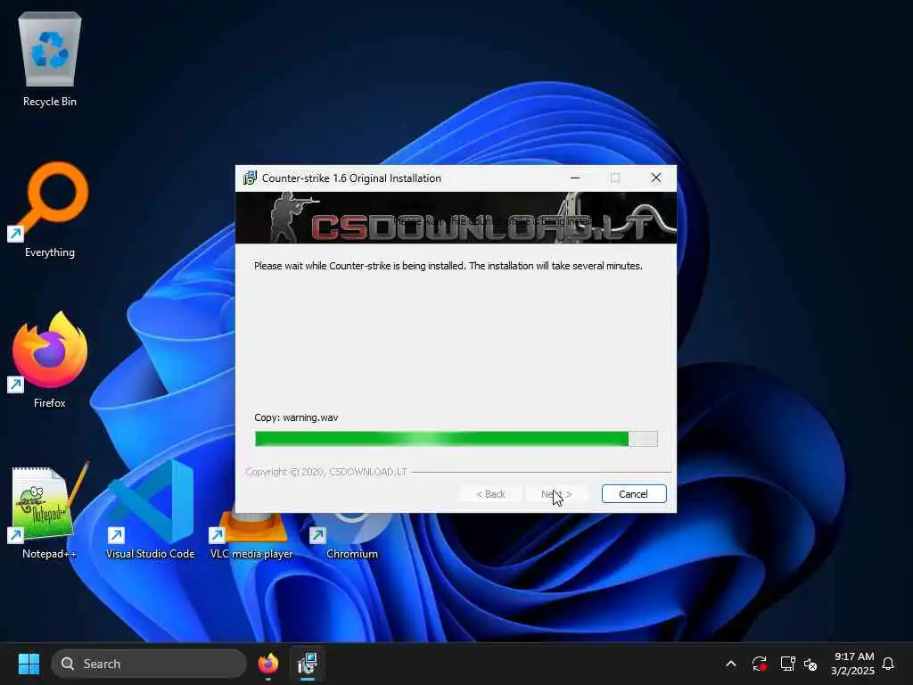Select the Everything search desktop icon
This screenshot has width=913, height=685.
click(50, 210)
